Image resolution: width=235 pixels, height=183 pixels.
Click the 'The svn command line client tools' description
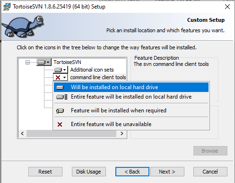pos(171,64)
